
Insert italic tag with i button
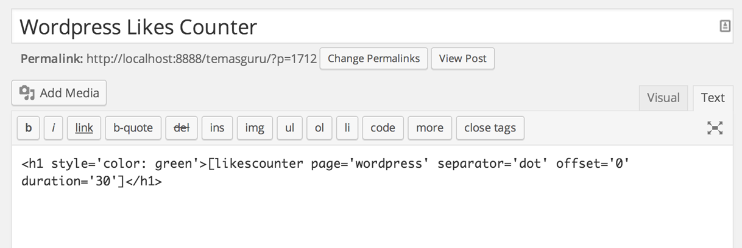click(53, 128)
